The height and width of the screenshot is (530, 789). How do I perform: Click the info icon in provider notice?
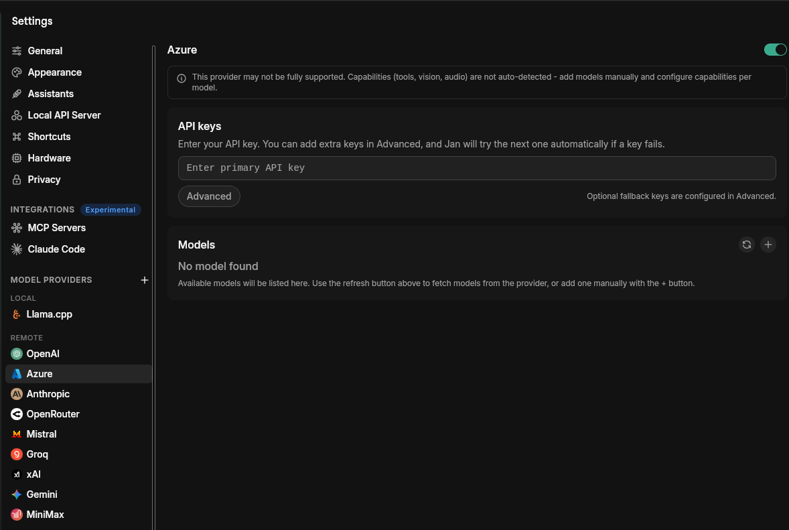coord(182,78)
